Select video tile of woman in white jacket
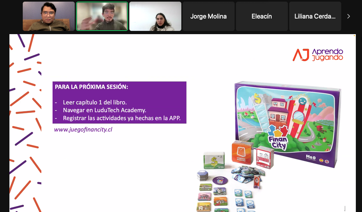Viewport: 362px width, 212px height. coord(155,16)
